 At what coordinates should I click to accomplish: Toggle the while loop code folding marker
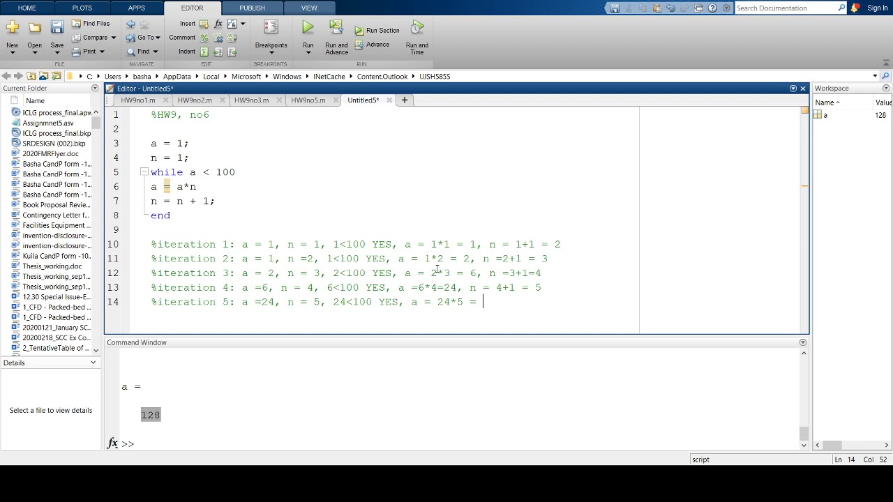(144, 172)
